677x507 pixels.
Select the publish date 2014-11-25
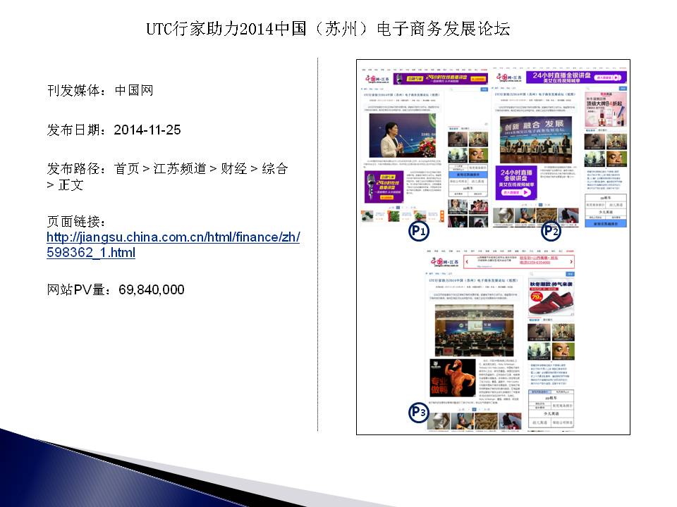tap(147, 130)
